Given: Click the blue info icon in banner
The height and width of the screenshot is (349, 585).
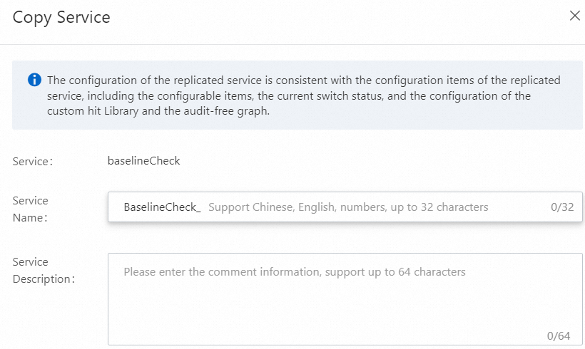Looking at the screenshot, I should 34,80.
